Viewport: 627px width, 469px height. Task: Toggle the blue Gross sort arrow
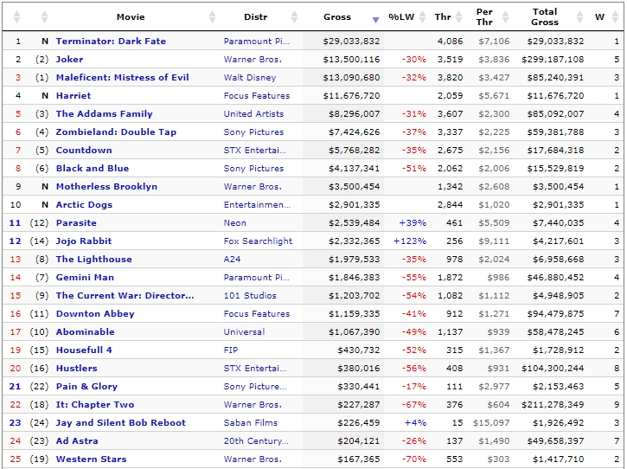[x=375, y=20]
